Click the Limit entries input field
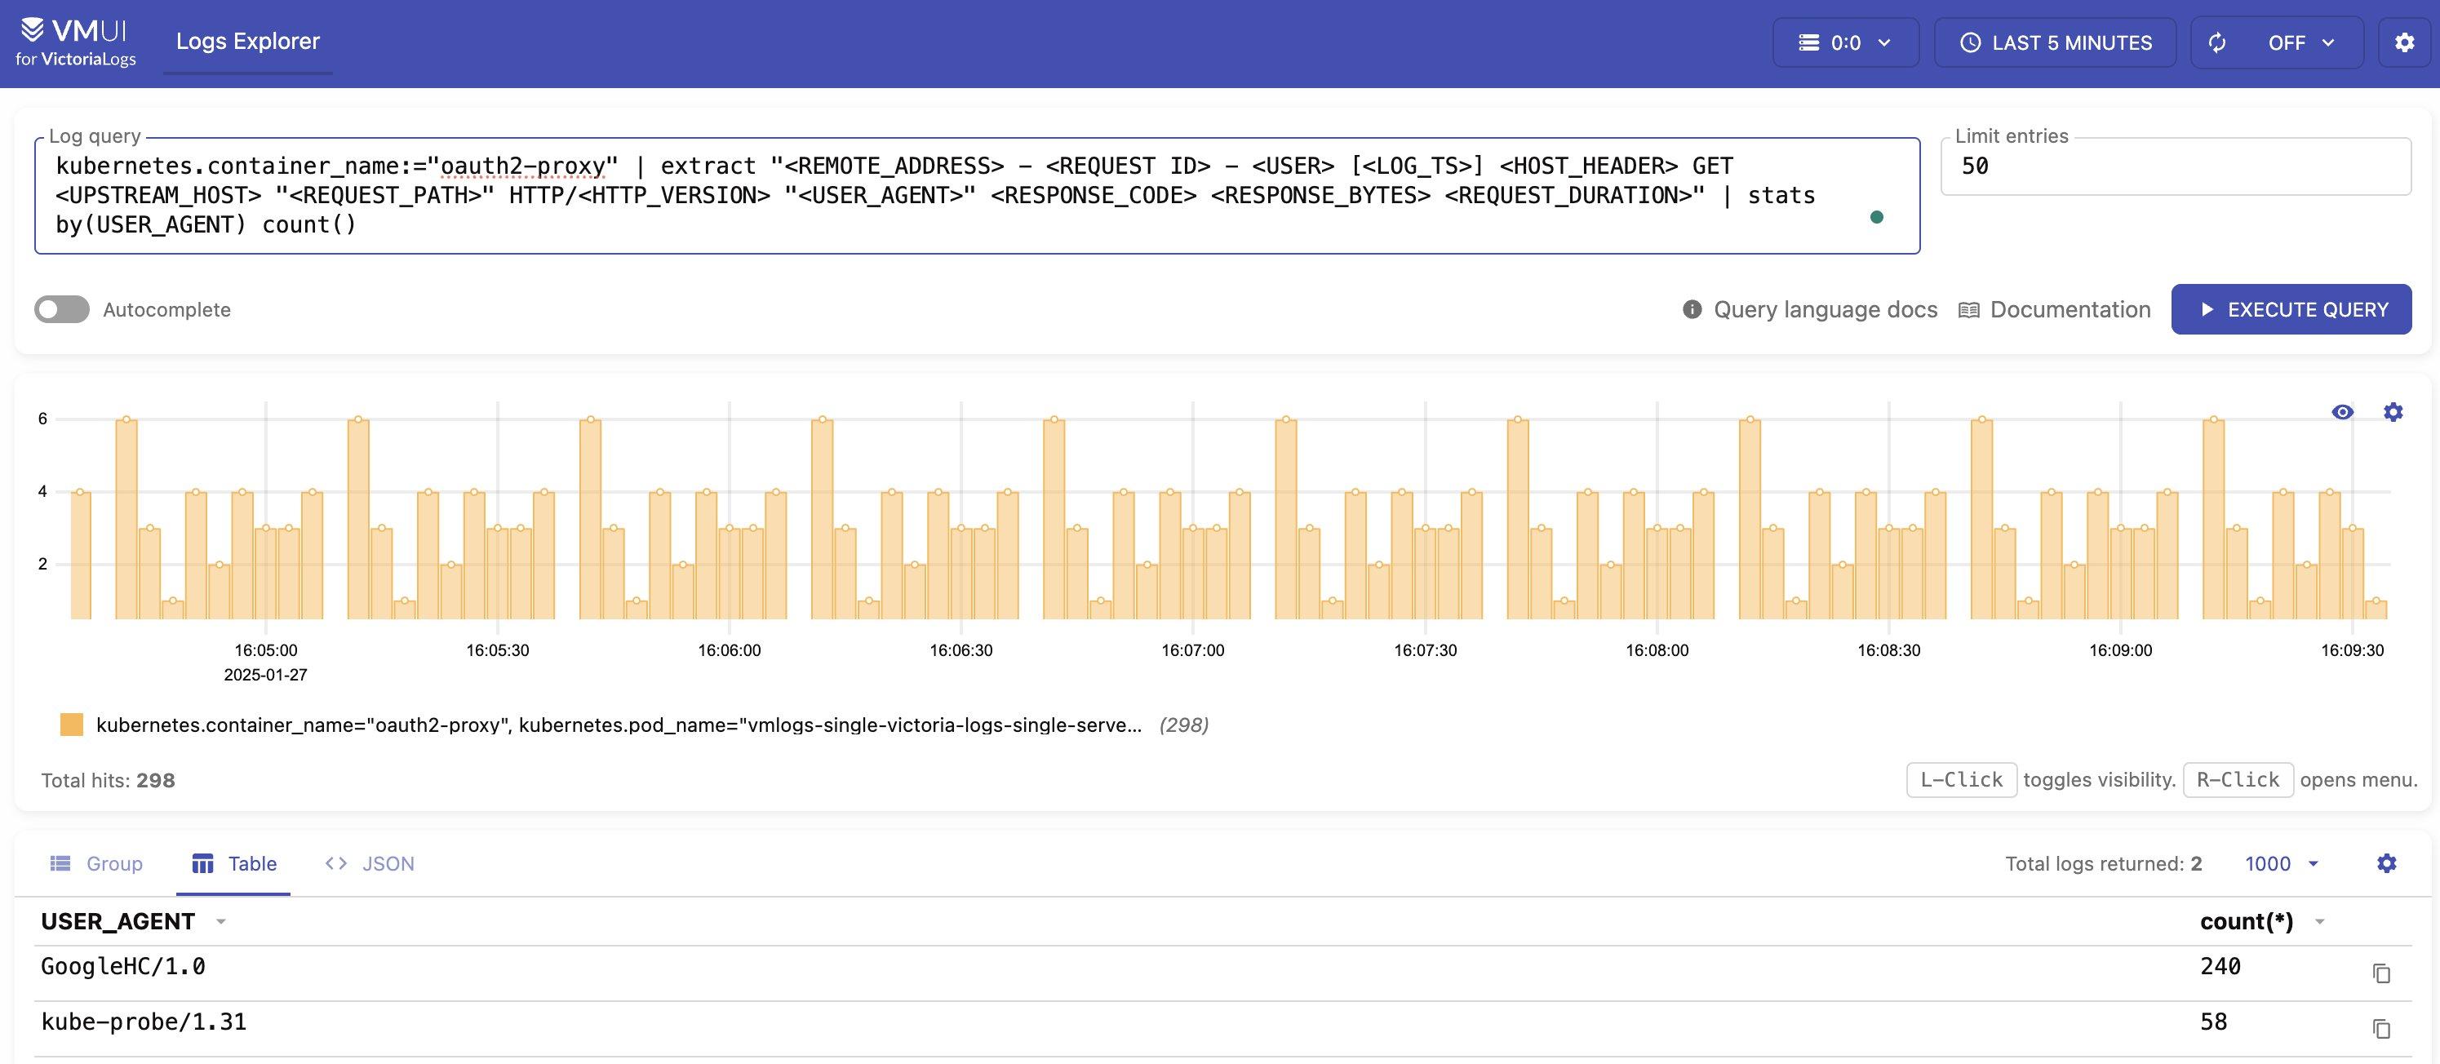The width and height of the screenshot is (2440, 1064). [x=2175, y=166]
